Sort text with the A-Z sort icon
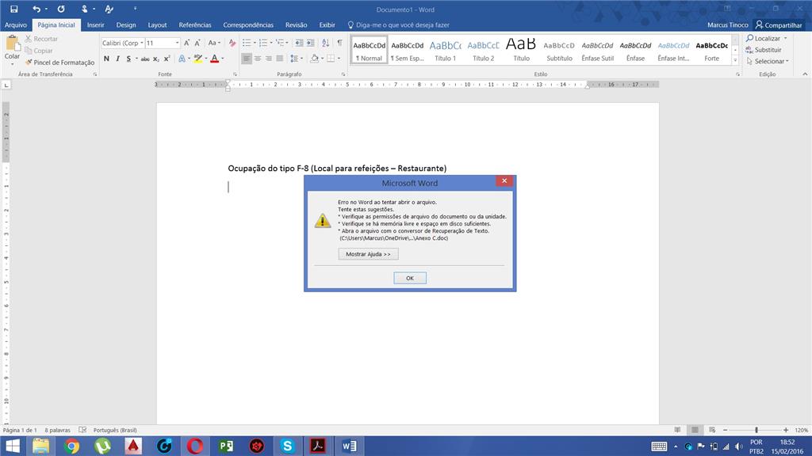This screenshot has height=456, width=812. point(325,43)
